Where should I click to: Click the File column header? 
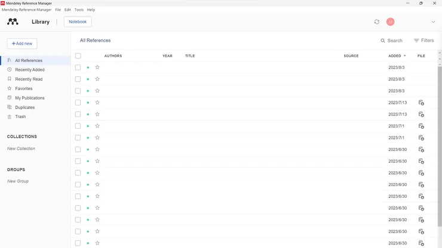[421, 55]
